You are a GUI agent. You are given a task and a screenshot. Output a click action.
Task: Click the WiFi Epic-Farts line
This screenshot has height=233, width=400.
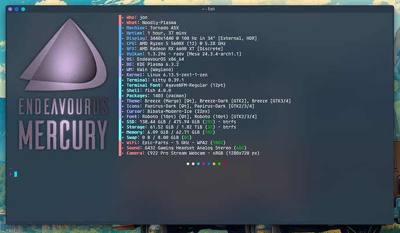(176, 143)
